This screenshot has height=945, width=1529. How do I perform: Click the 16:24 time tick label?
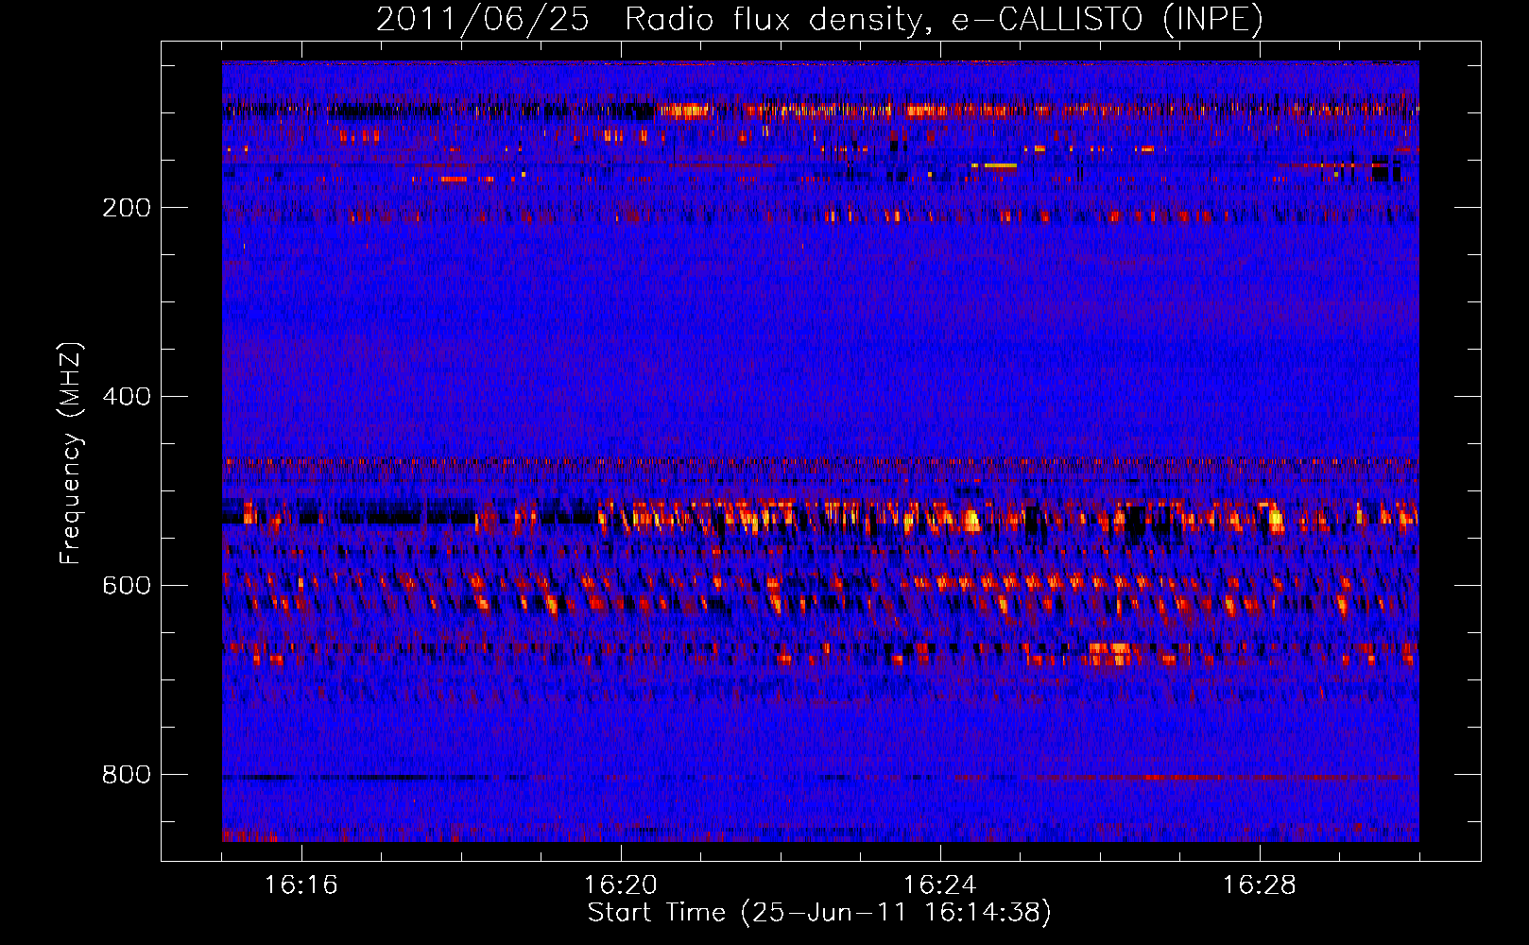(x=940, y=885)
